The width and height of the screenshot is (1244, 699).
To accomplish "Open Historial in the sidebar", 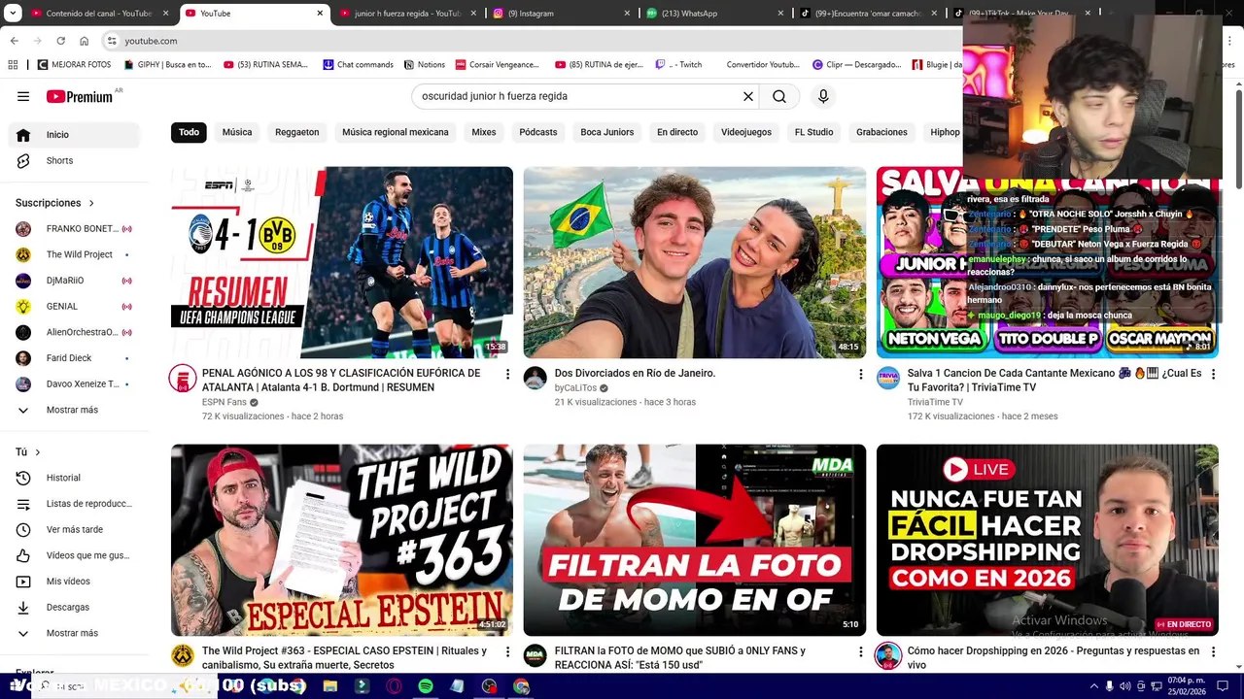I will coord(74,478).
